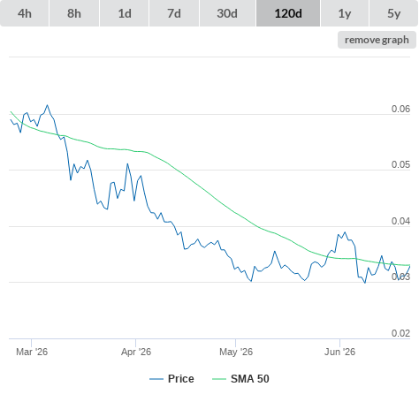
Task: Click the green SMA 50 legend marker
Action: [x=219, y=379]
